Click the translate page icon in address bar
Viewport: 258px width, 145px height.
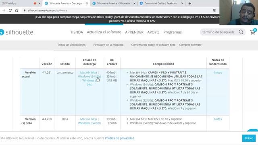pos(214,10)
